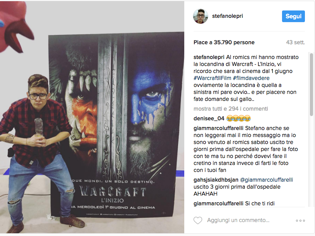Click Piace a 35.790 persone likes count
315x236 pixels.
click(224, 42)
